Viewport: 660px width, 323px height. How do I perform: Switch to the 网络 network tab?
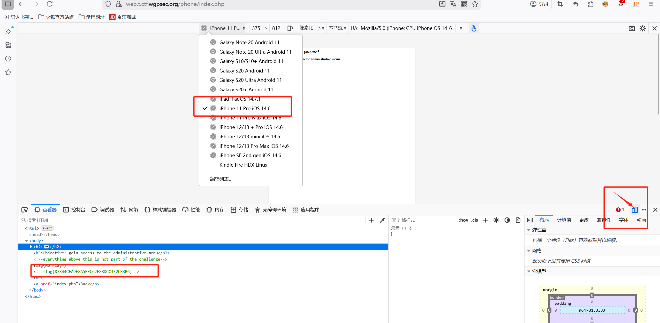(129, 210)
